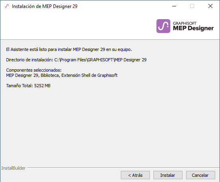The image size is (220, 182).
Task: Click the 'El Asistente está listo' message
Action: (69, 49)
